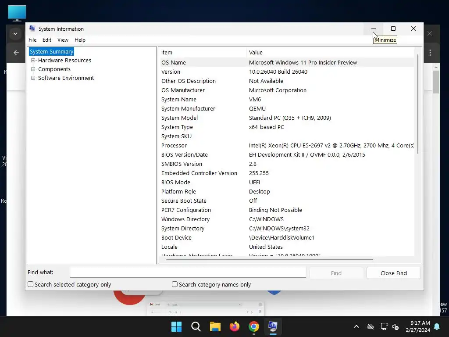Select BIOS Version/Date row

click(287, 155)
